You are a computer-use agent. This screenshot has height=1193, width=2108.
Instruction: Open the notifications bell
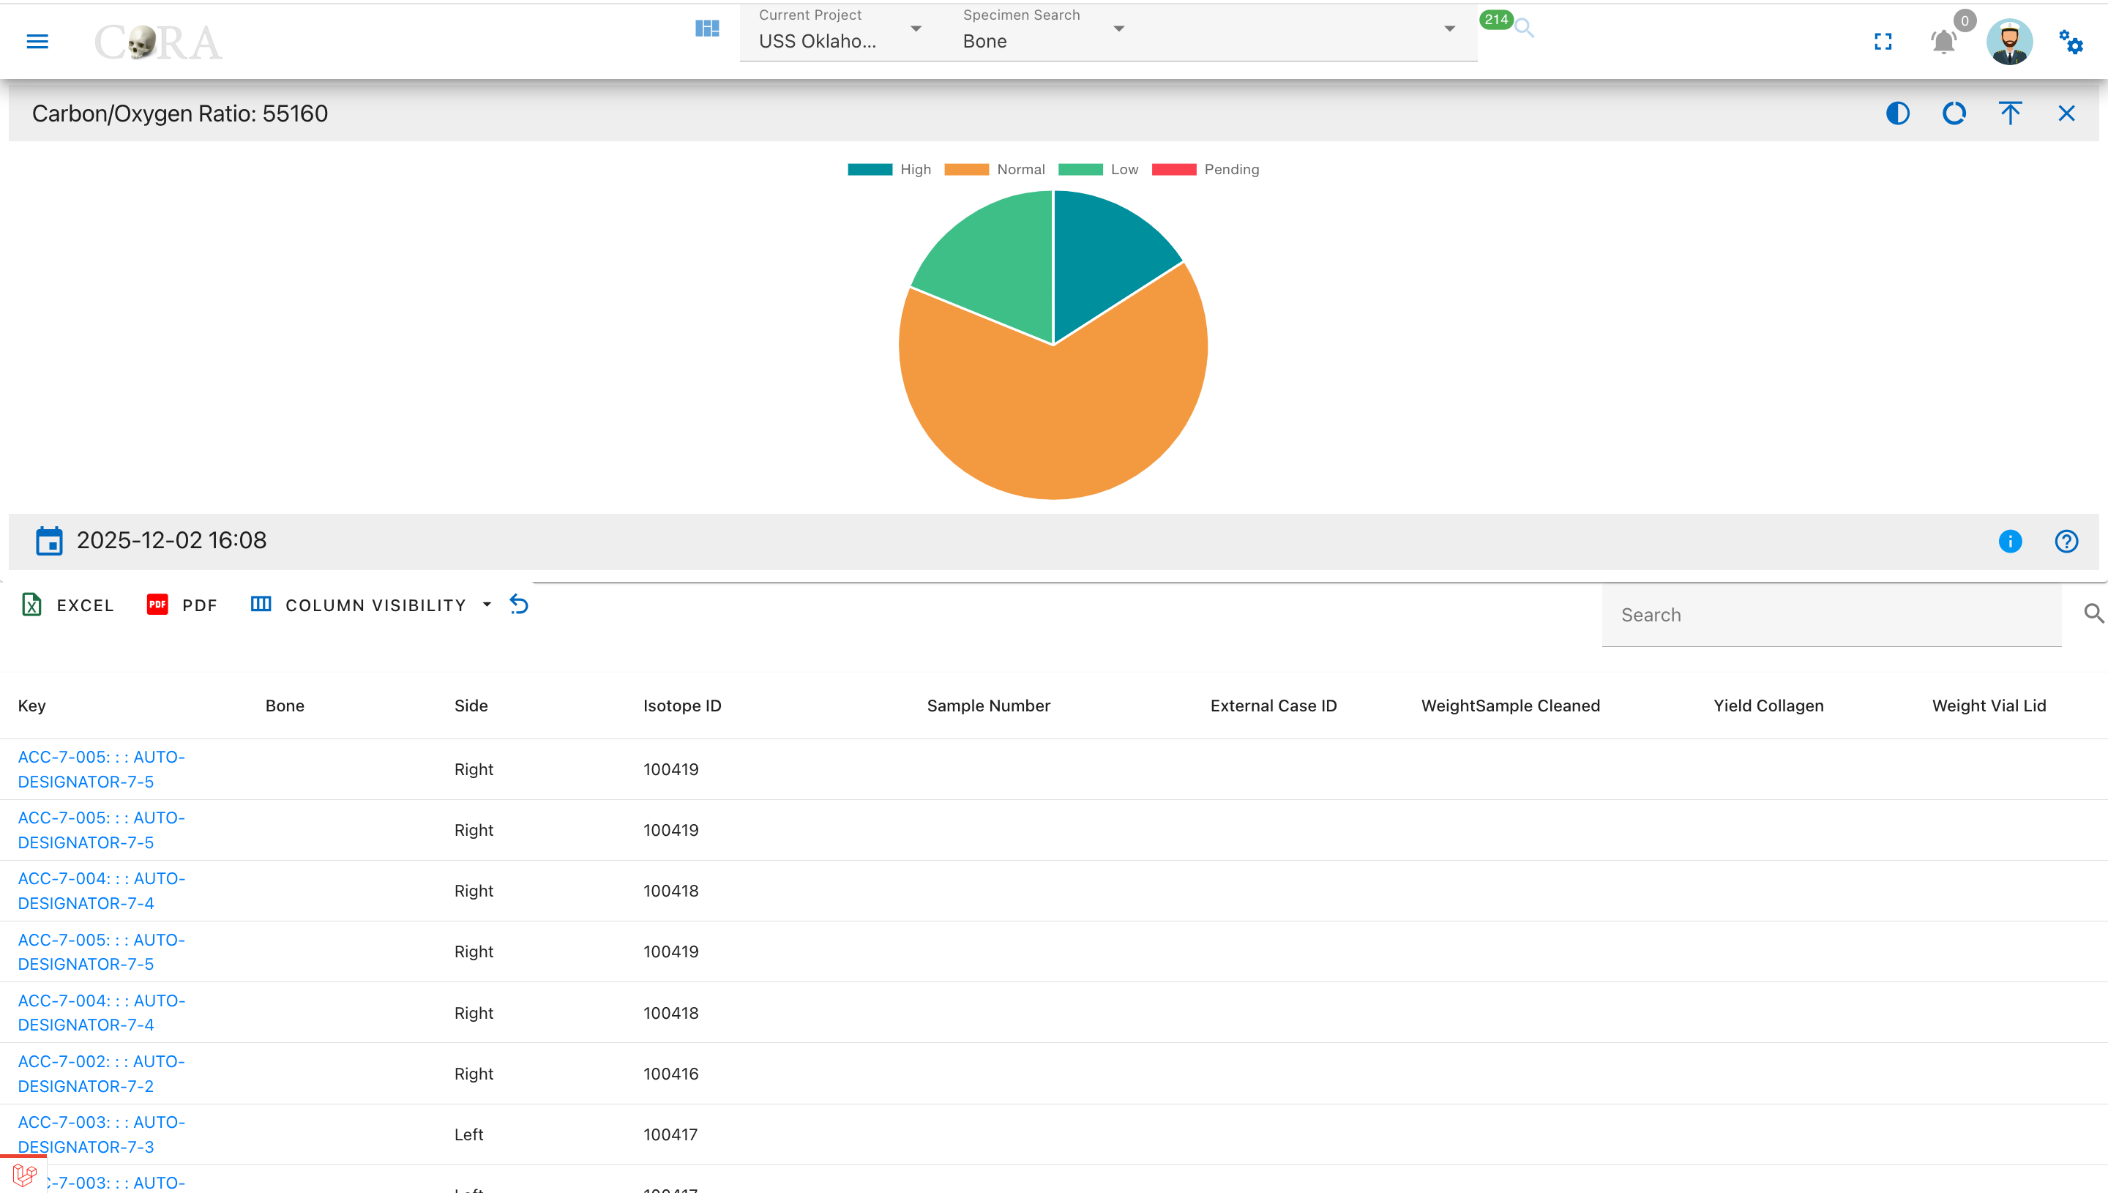[x=1943, y=41]
